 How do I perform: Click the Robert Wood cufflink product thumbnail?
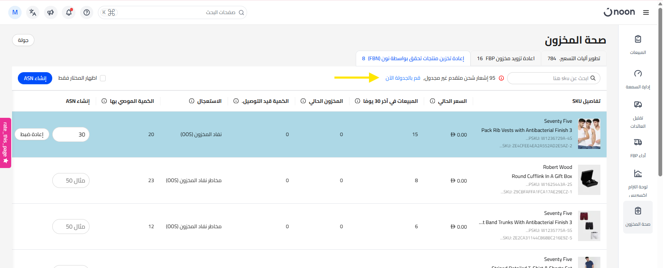(x=589, y=180)
